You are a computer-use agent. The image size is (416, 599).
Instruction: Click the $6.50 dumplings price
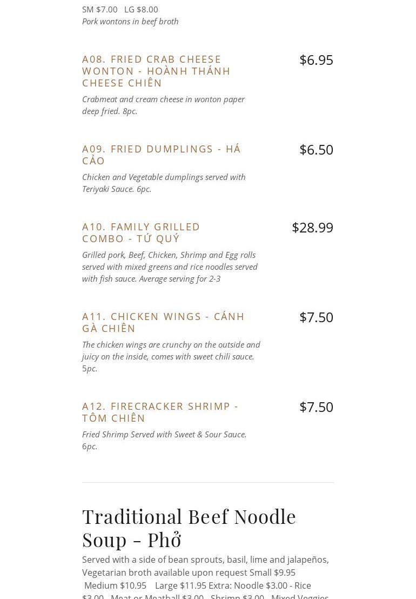[x=316, y=150]
